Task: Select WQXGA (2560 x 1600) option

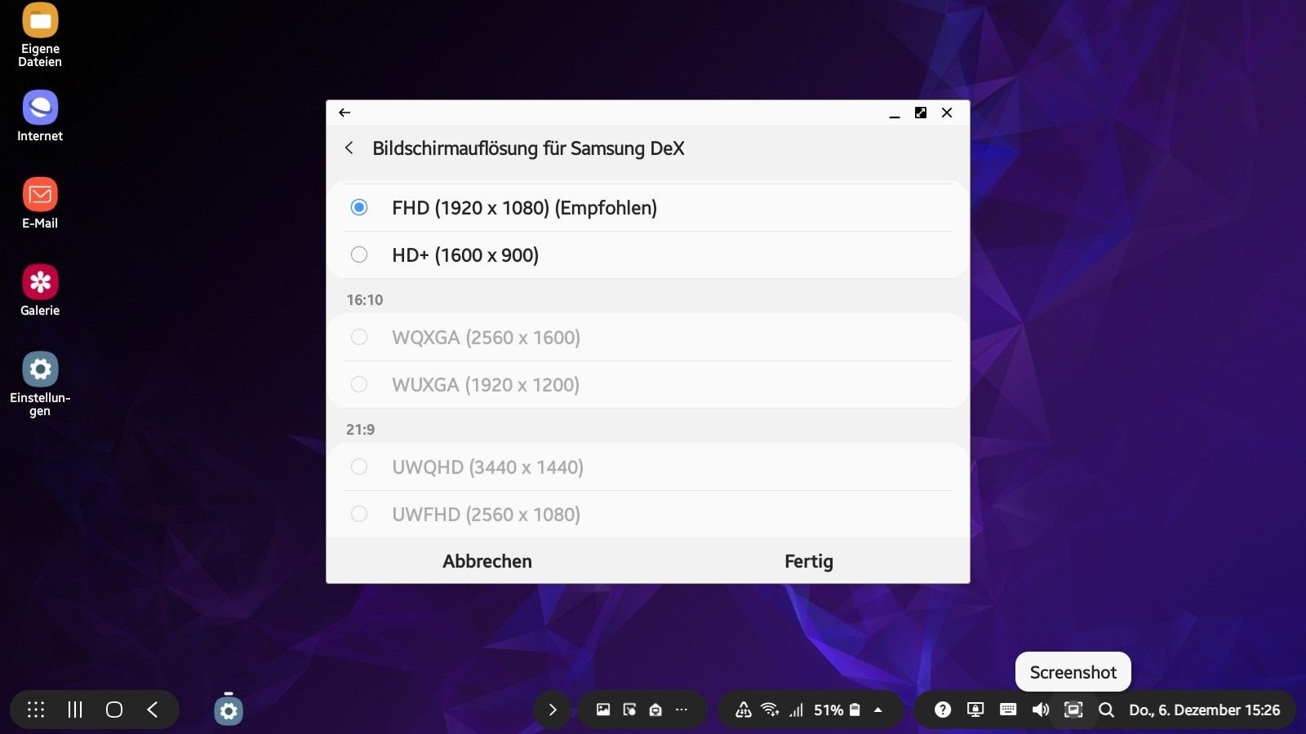Action: pyautogui.click(x=648, y=337)
